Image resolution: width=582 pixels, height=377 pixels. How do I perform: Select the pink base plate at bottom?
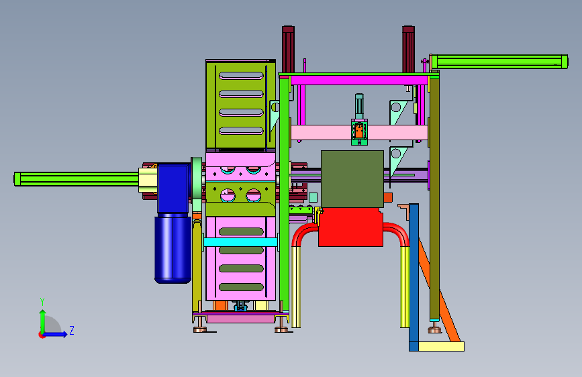[x=240, y=319]
